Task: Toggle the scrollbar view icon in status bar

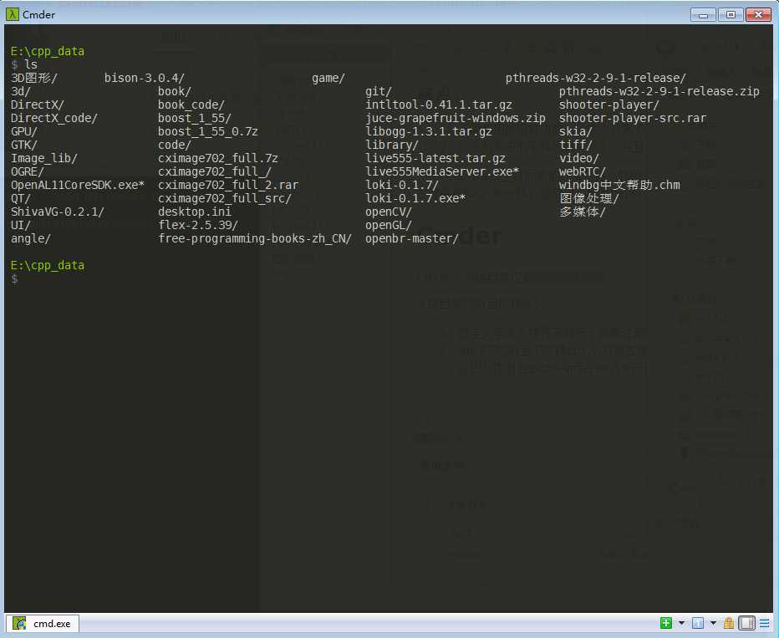Action: 746,623
